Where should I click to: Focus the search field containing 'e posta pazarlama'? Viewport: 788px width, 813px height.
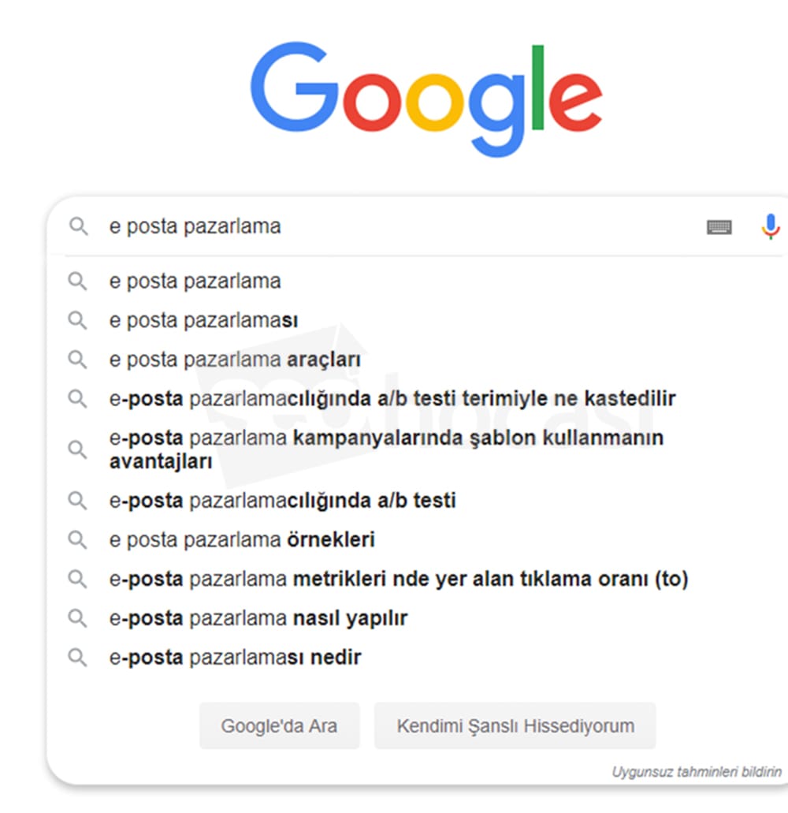tap(394, 227)
